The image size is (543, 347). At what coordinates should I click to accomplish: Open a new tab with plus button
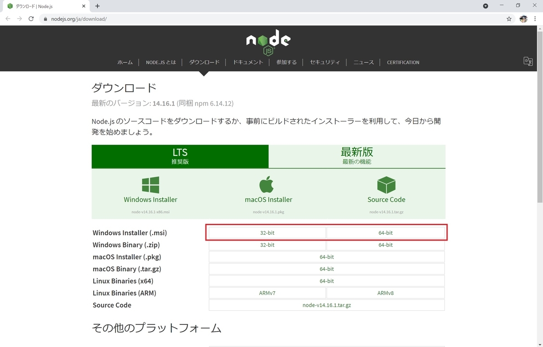pyautogui.click(x=97, y=6)
